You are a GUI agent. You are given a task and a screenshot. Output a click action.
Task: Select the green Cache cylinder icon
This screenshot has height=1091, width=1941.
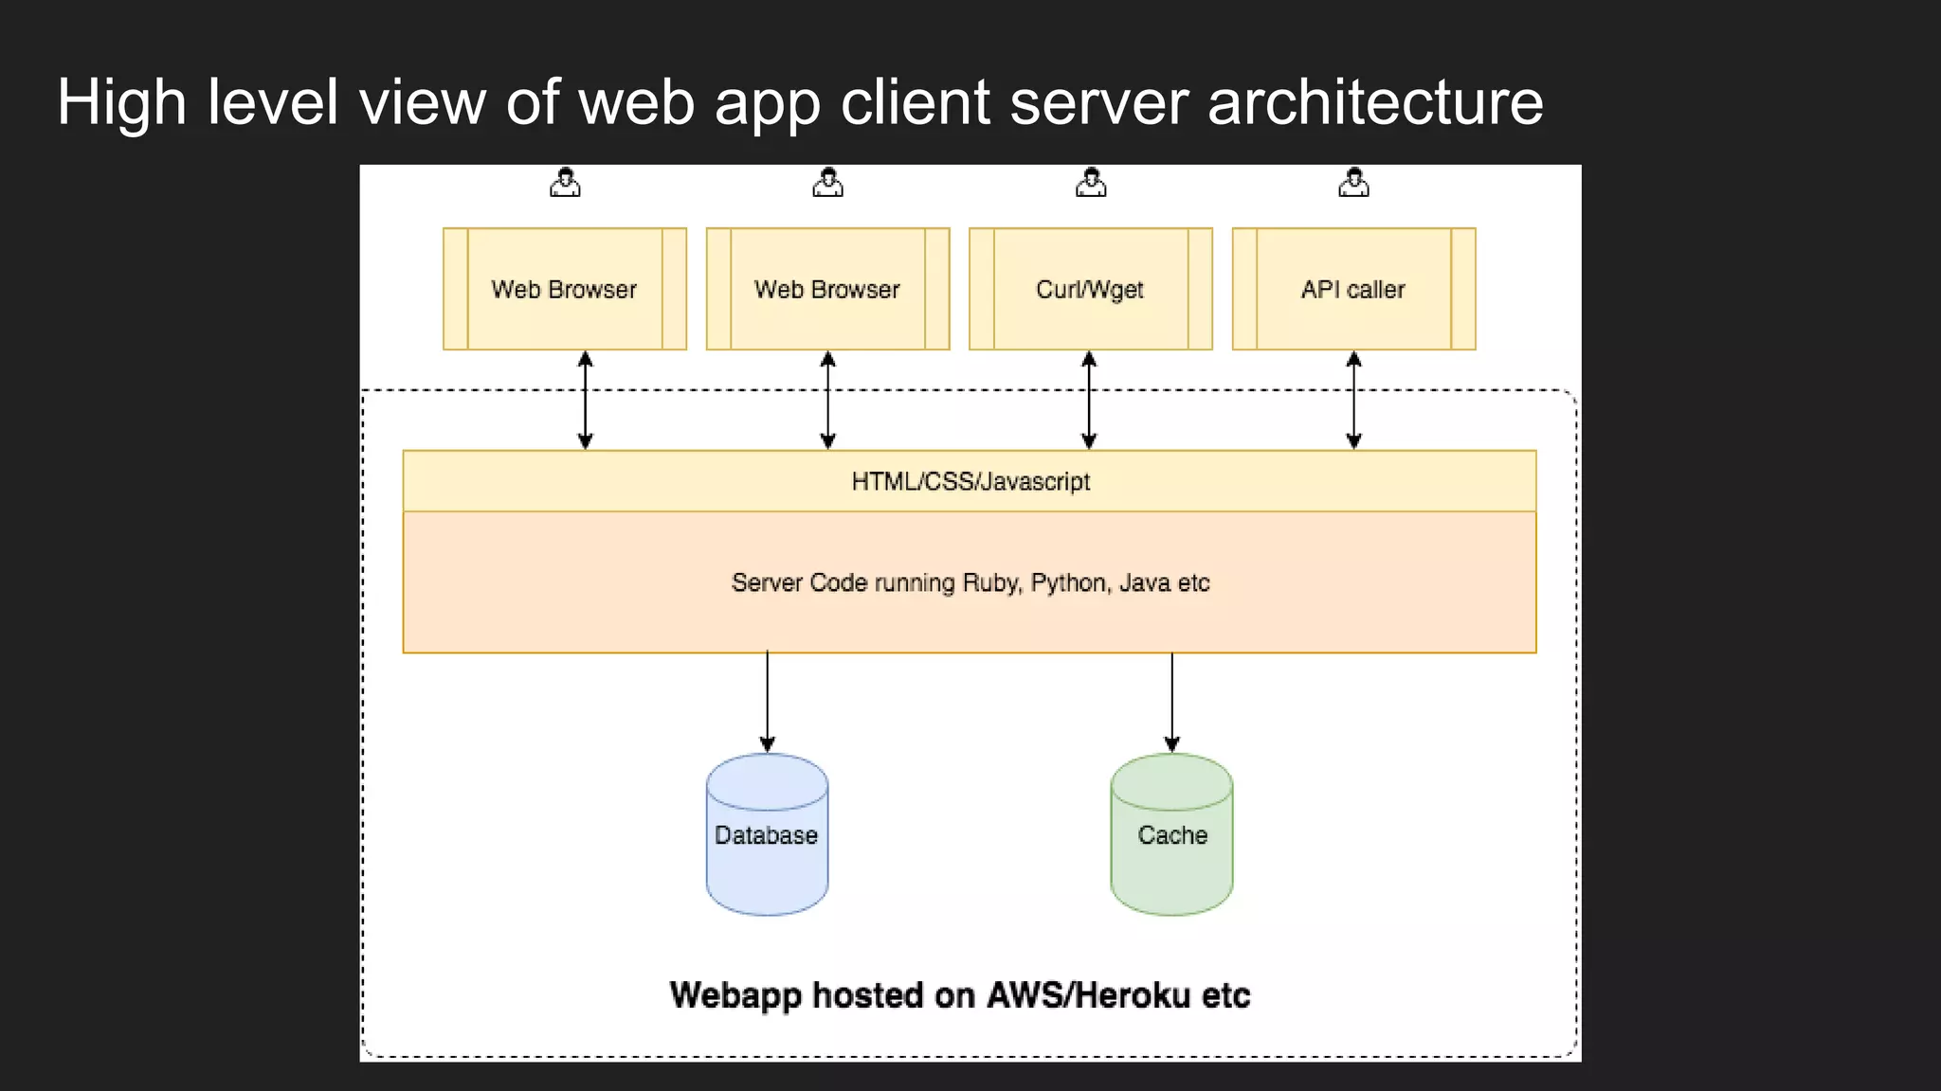pyautogui.click(x=1171, y=834)
